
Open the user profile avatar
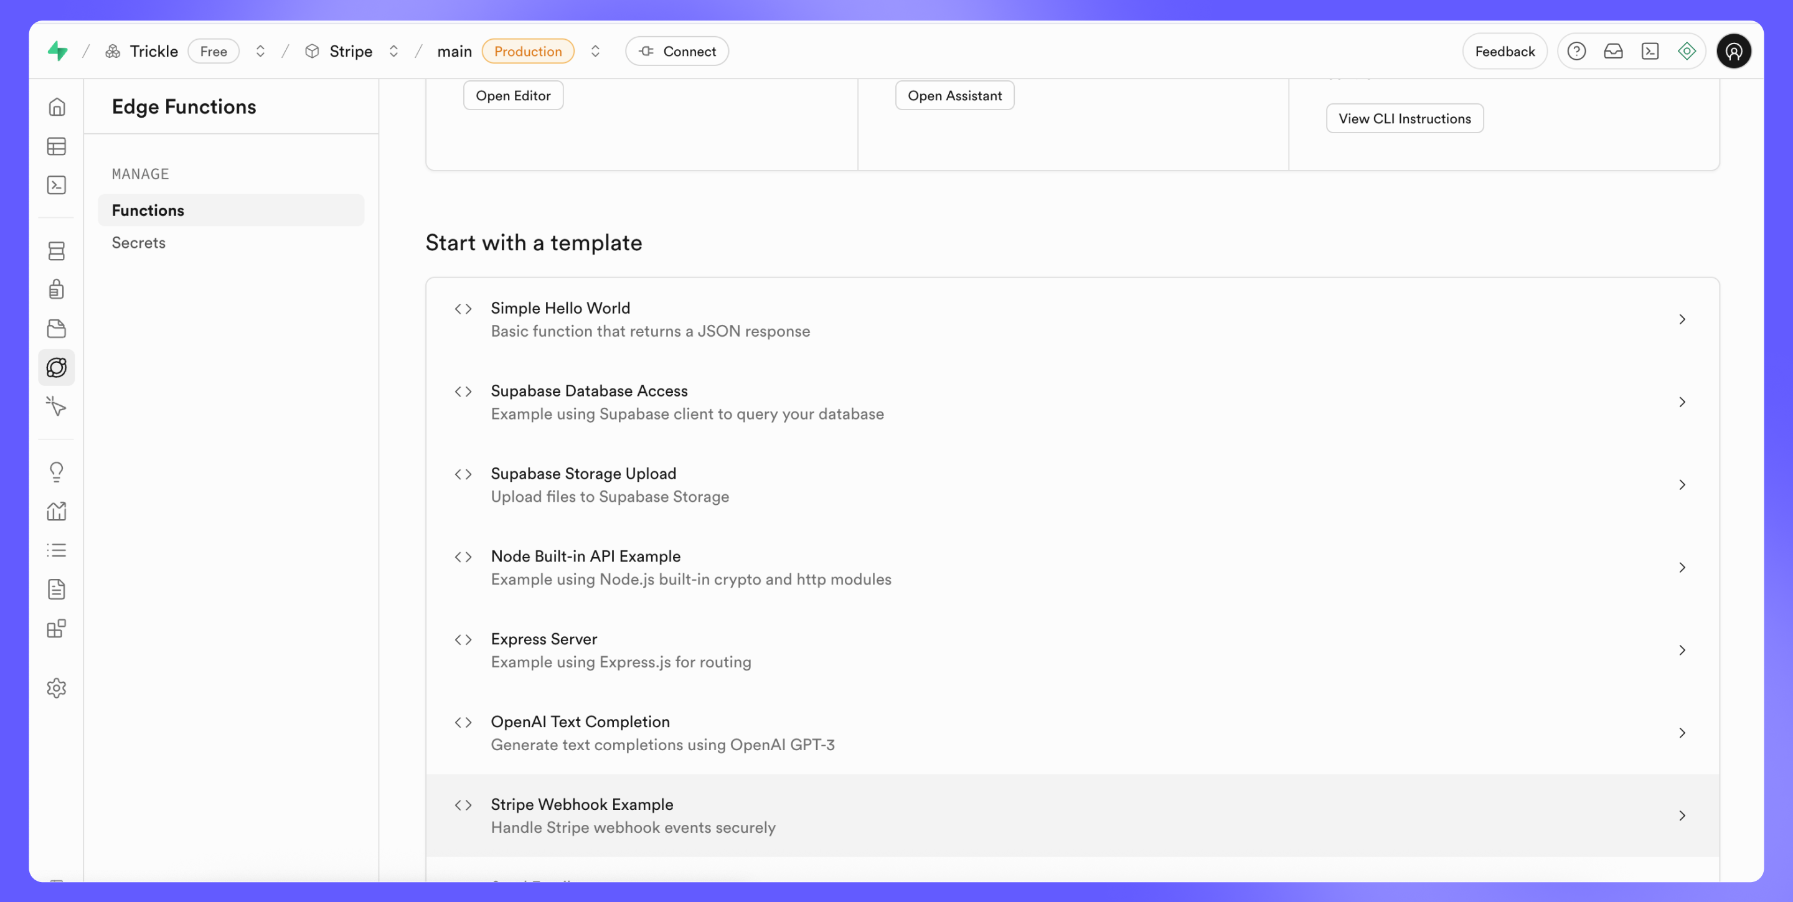click(1733, 52)
